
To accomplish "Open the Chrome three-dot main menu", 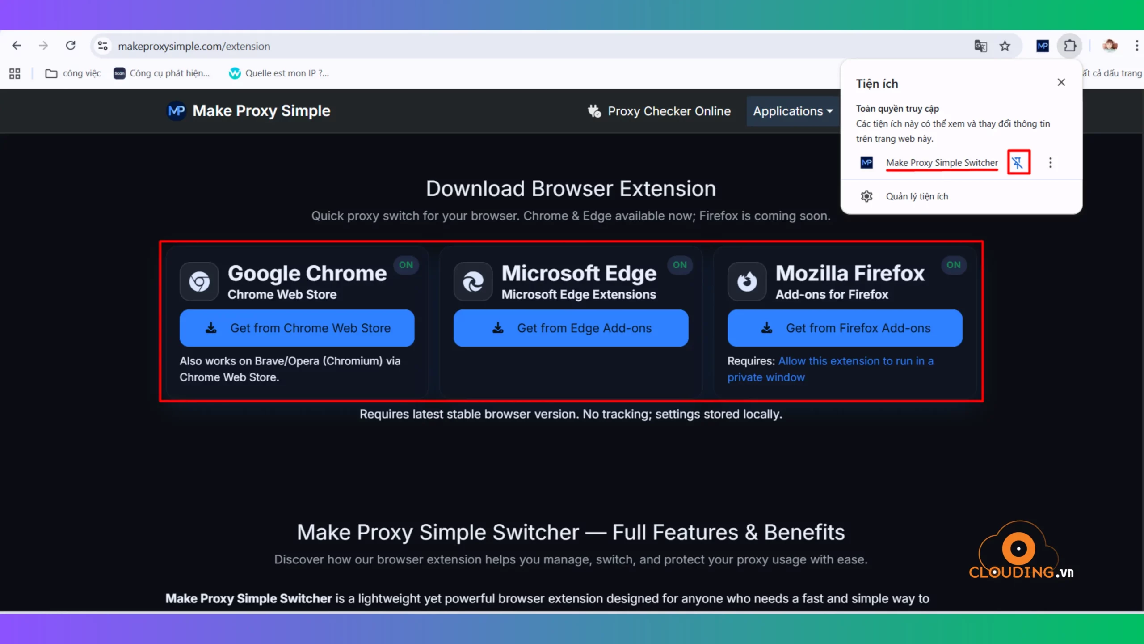I will coord(1136,46).
